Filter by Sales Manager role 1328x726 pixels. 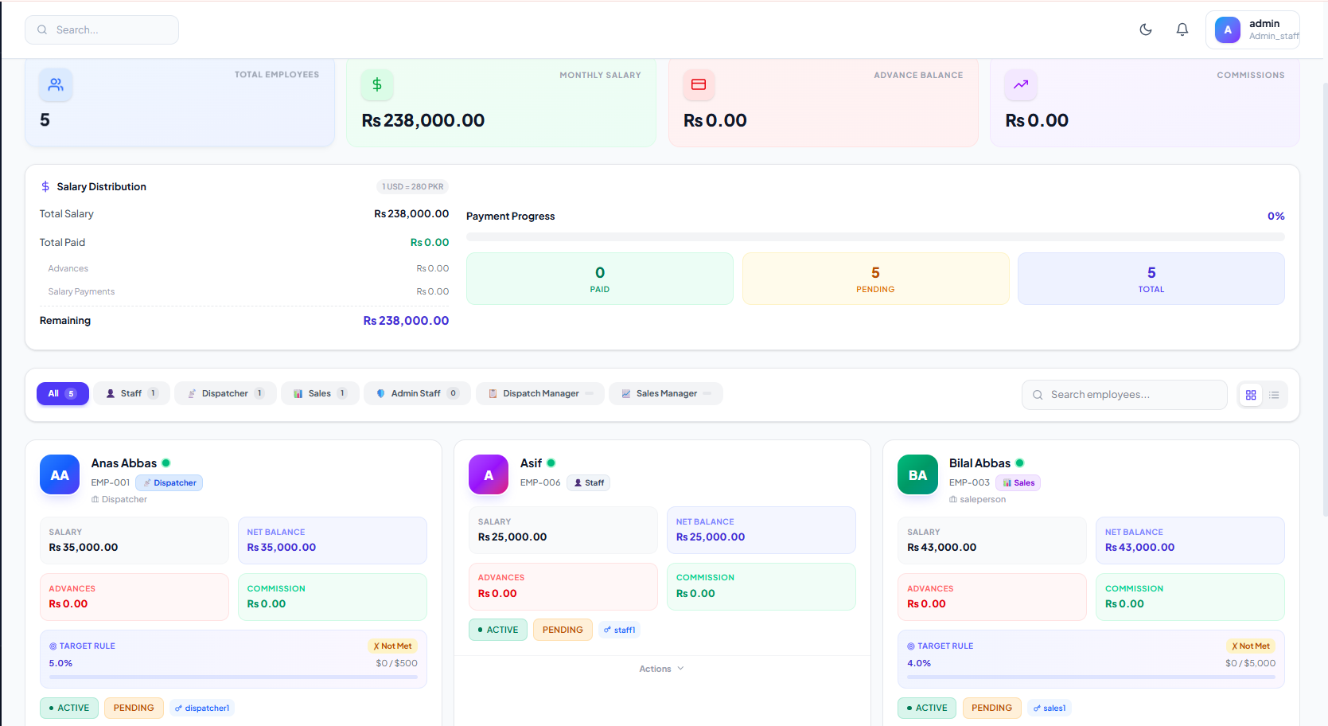coord(665,393)
